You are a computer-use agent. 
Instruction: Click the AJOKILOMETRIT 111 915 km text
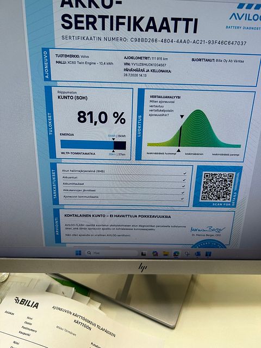point(146,58)
